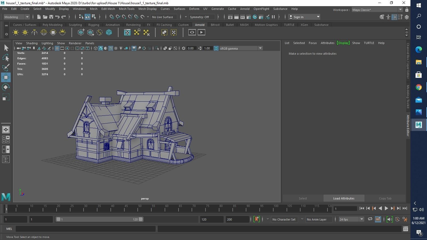The height and width of the screenshot is (240, 427).
Task: Select the Paint Selection tool
Action: click(6, 67)
